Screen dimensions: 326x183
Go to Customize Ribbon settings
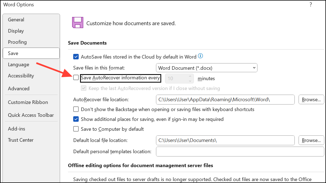(28, 102)
